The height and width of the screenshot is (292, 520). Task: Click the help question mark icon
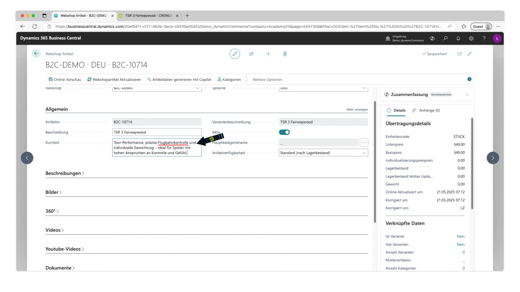pyautogui.click(x=484, y=38)
